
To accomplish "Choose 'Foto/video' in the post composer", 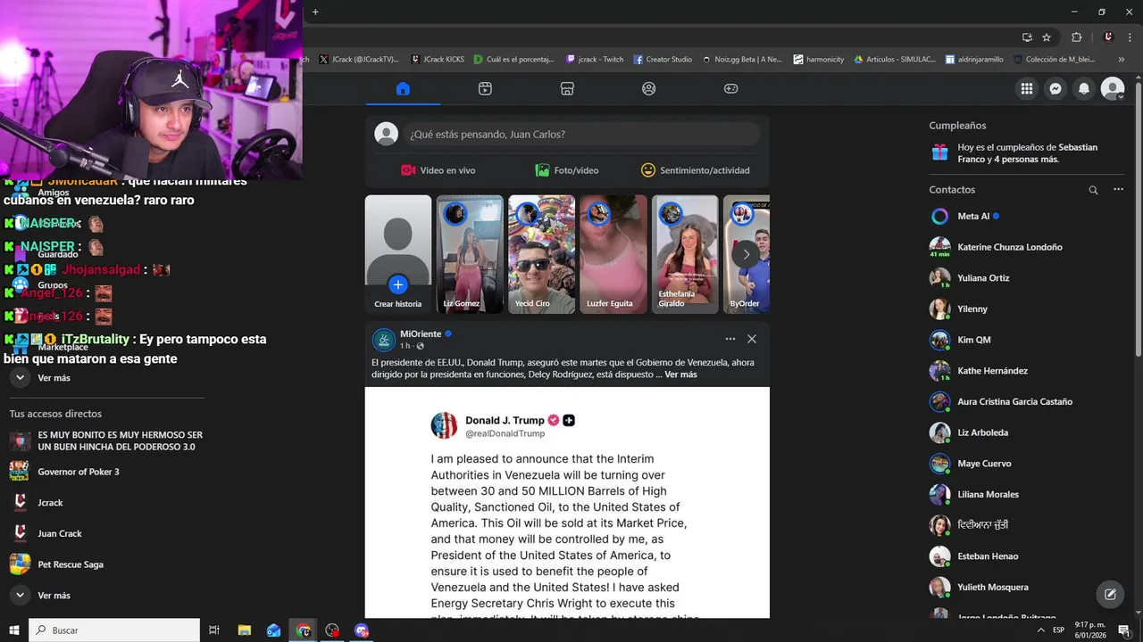I will click(x=567, y=170).
